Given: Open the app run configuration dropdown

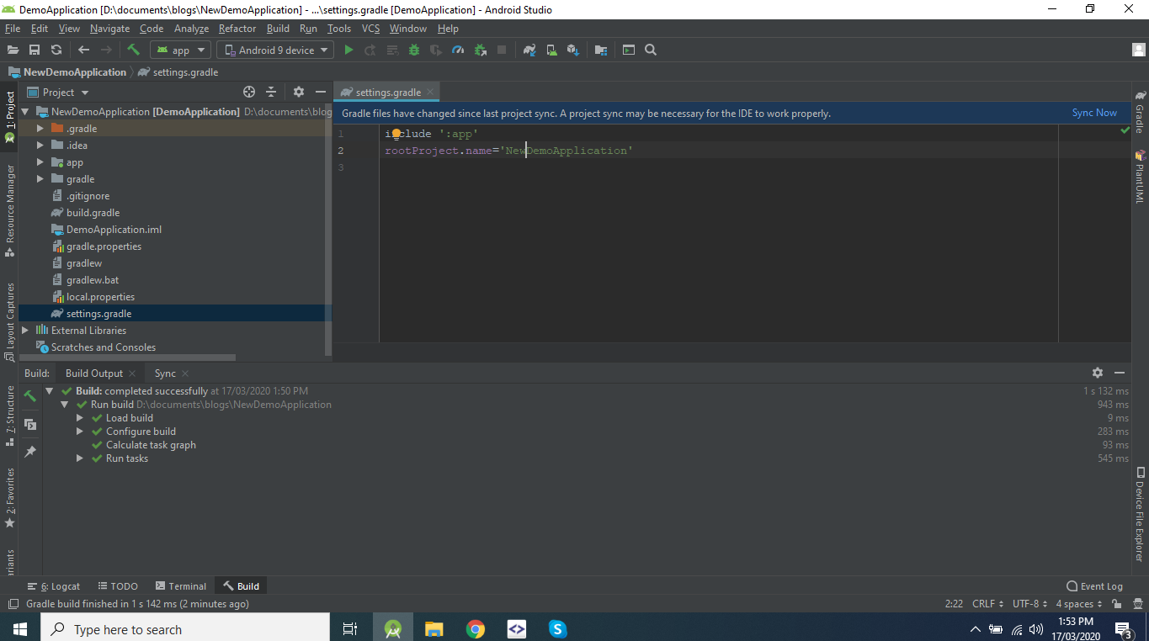Looking at the screenshot, I should pos(180,50).
